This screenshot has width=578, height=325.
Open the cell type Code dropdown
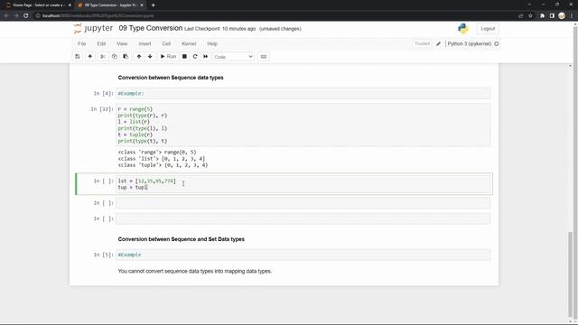(233, 57)
